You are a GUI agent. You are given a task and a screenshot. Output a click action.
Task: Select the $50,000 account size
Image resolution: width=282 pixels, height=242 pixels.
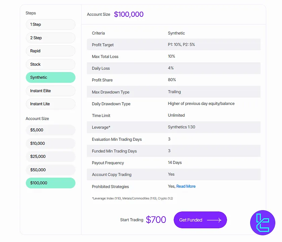click(x=50, y=170)
